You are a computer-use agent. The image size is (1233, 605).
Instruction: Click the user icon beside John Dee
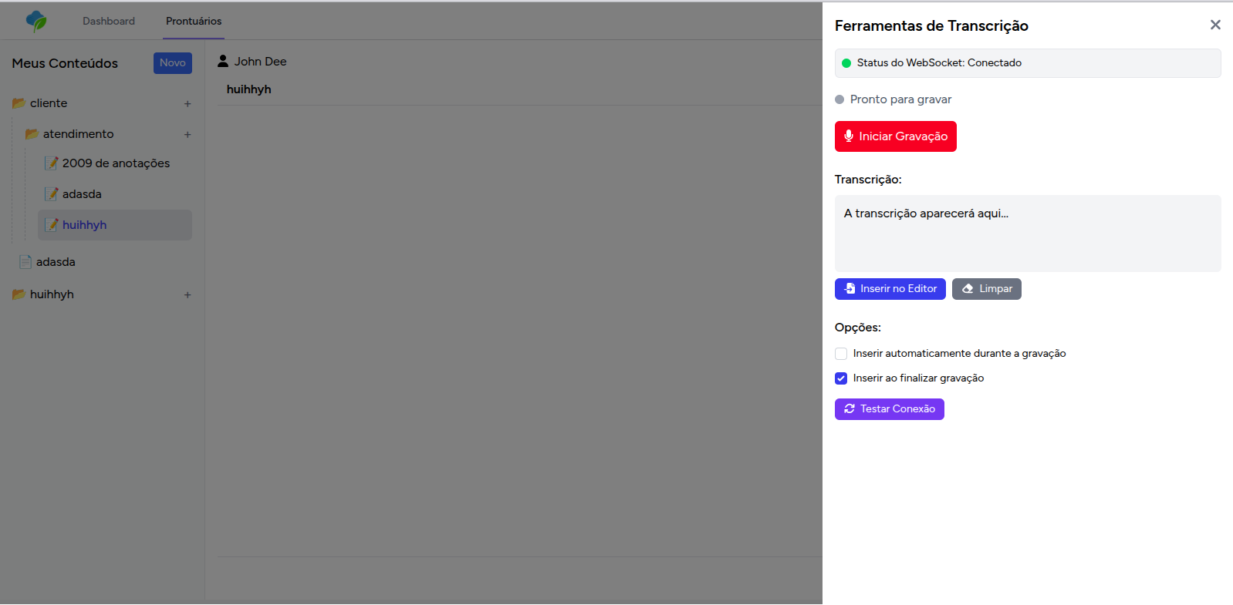pos(223,61)
